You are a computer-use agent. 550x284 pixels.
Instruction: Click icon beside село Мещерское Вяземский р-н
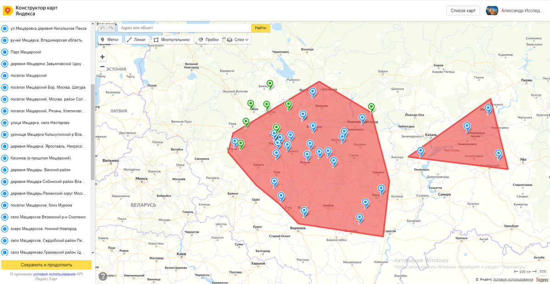click(x=5, y=217)
